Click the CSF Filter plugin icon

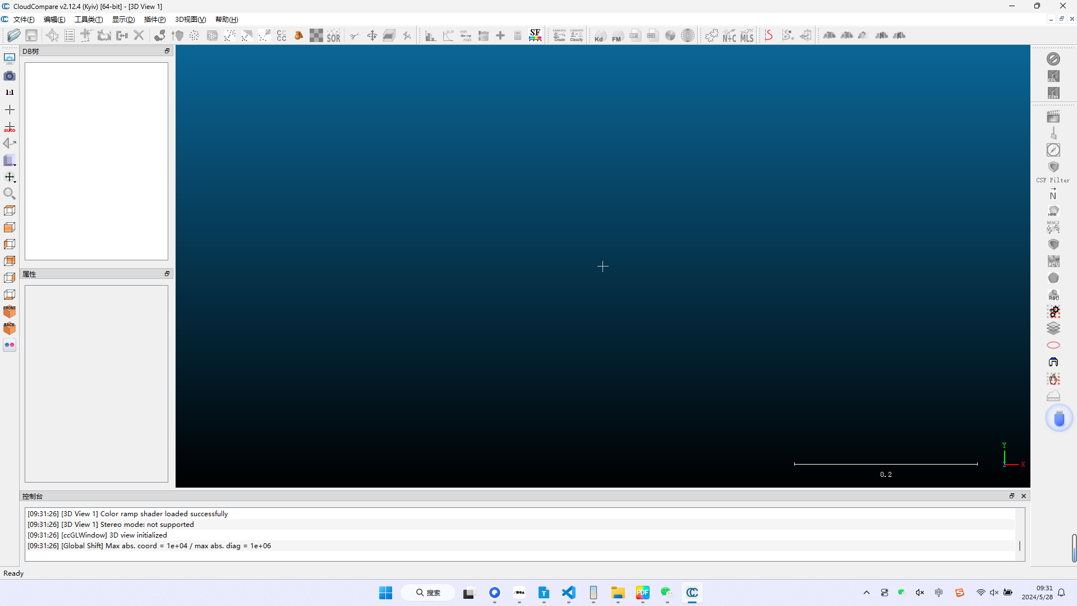click(1053, 167)
